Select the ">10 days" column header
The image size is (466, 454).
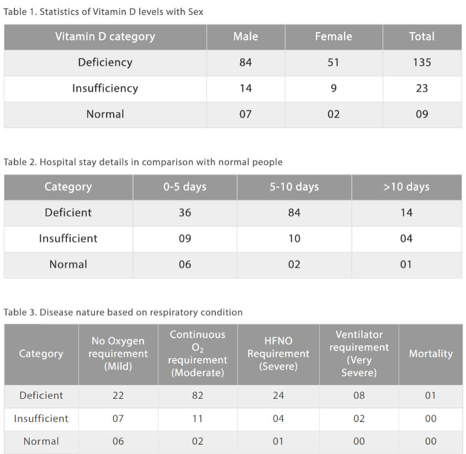tap(406, 187)
